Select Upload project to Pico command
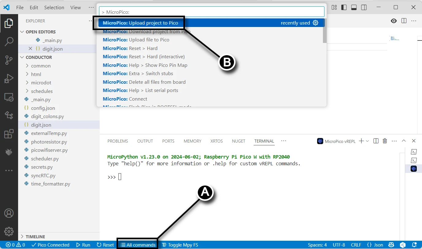Screen dimensions: 422x249 coord(211,23)
